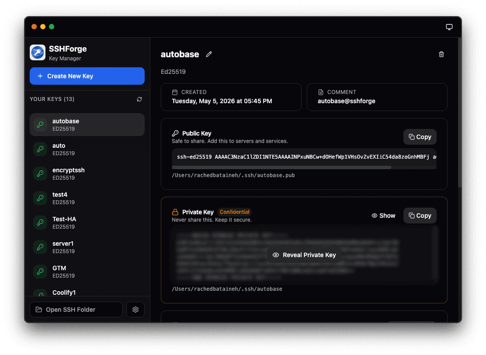Image resolution: width=486 pixels, height=355 pixels.
Task: Copy the public key
Action: click(x=420, y=137)
